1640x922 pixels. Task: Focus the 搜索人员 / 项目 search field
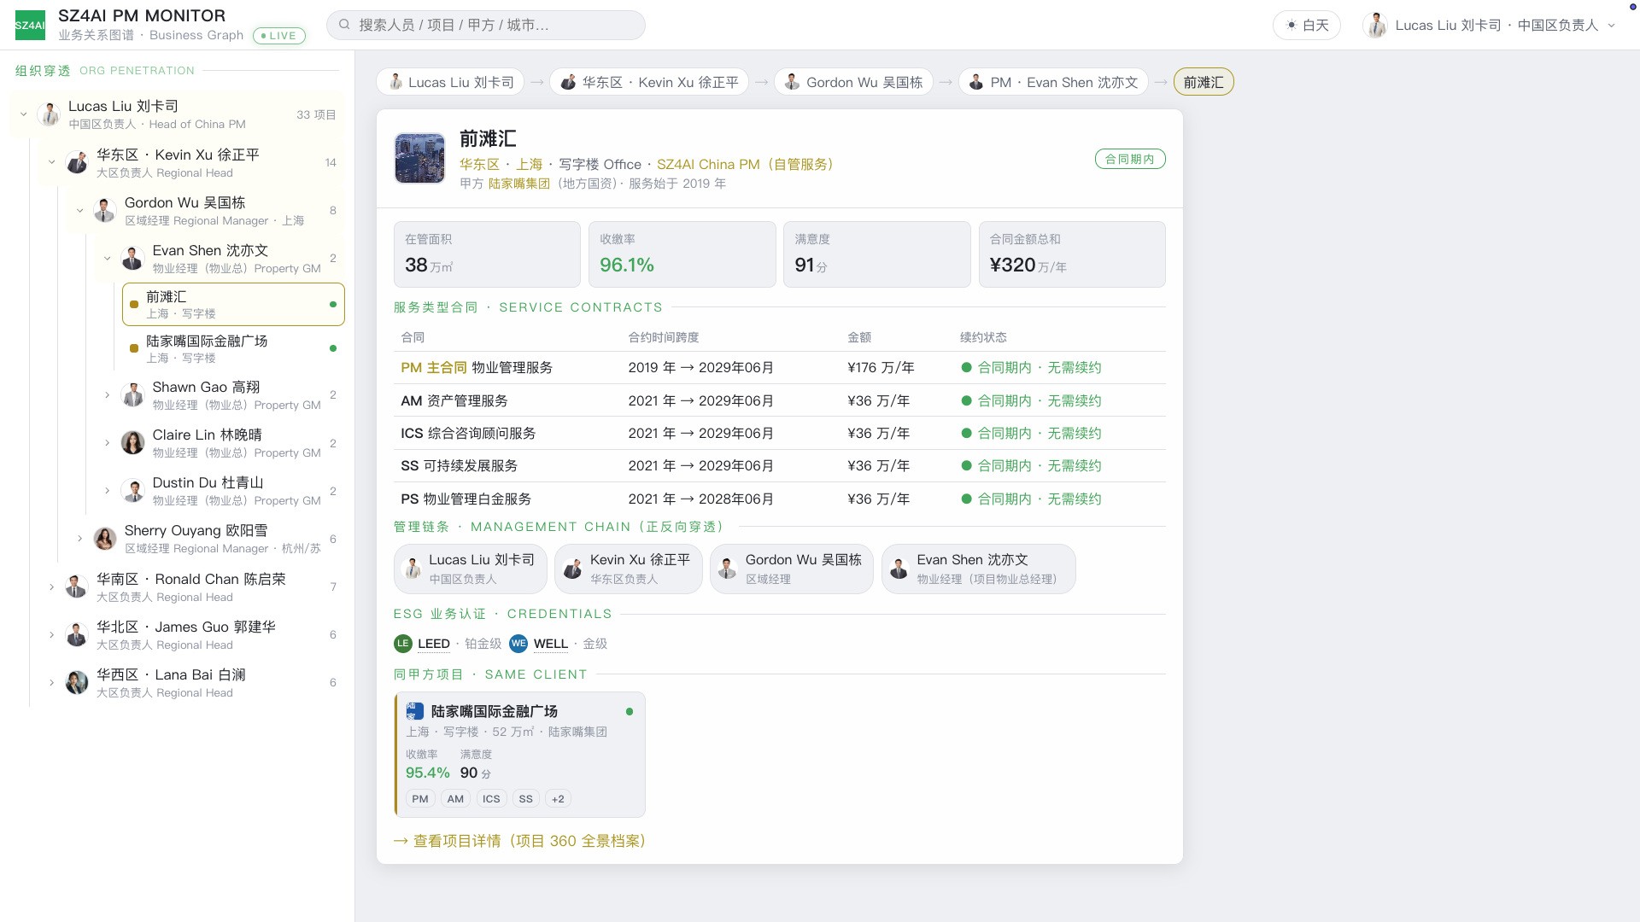(x=485, y=25)
